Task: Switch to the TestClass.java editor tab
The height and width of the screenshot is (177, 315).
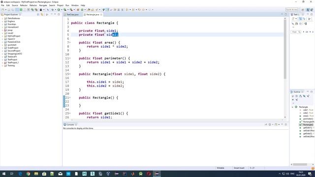Action: 72,15
